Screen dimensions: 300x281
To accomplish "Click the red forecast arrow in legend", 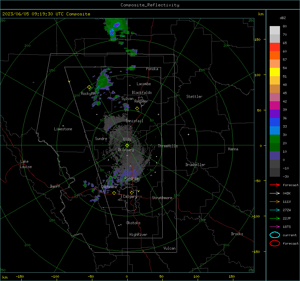I will point(275,185).
